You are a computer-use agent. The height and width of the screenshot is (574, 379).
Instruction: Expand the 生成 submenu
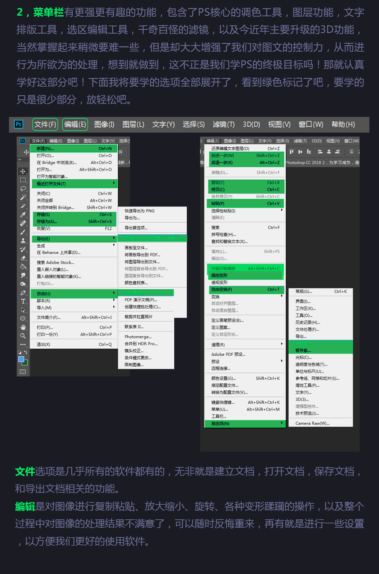pos(114,245)
